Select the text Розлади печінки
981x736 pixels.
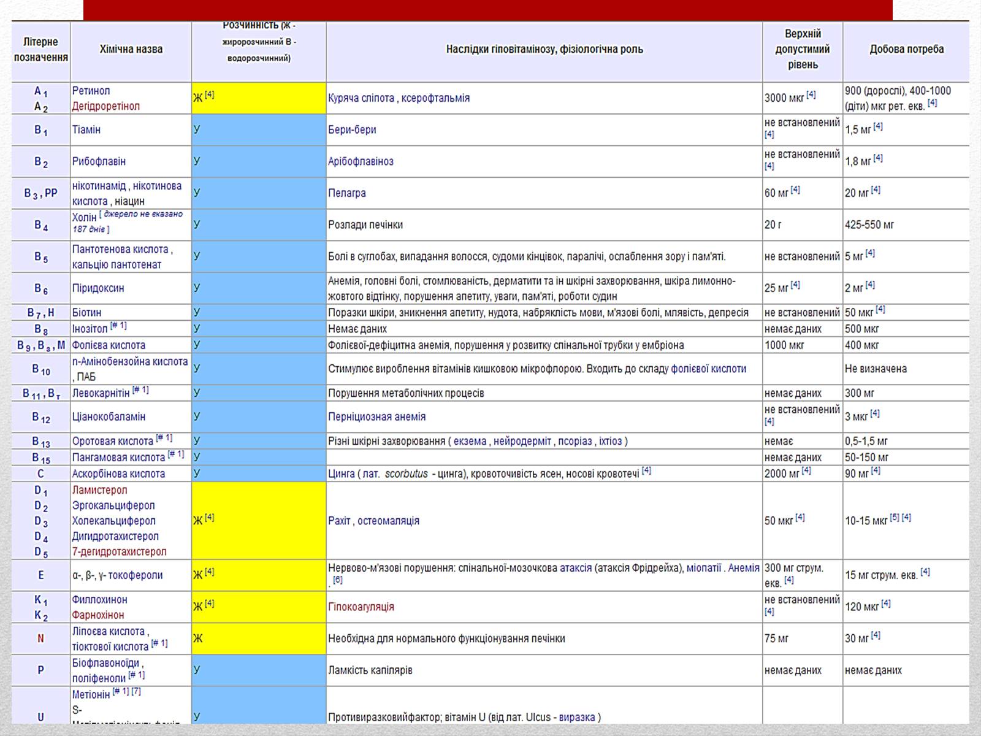tap(365, 225)
